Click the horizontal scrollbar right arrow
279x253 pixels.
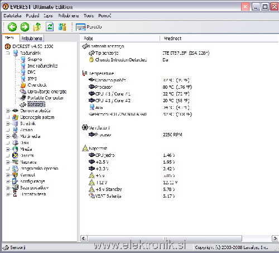click(x=275, y=238)
